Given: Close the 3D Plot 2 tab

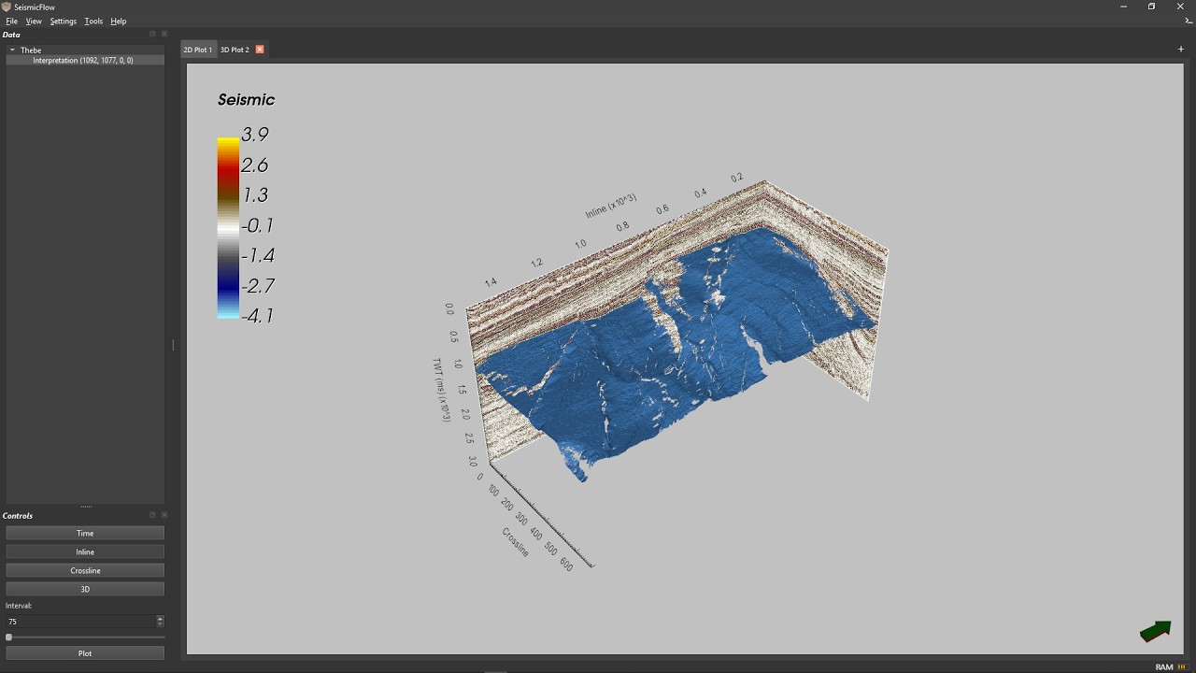Looking at the screenshot, I should (x=260, y=50).
